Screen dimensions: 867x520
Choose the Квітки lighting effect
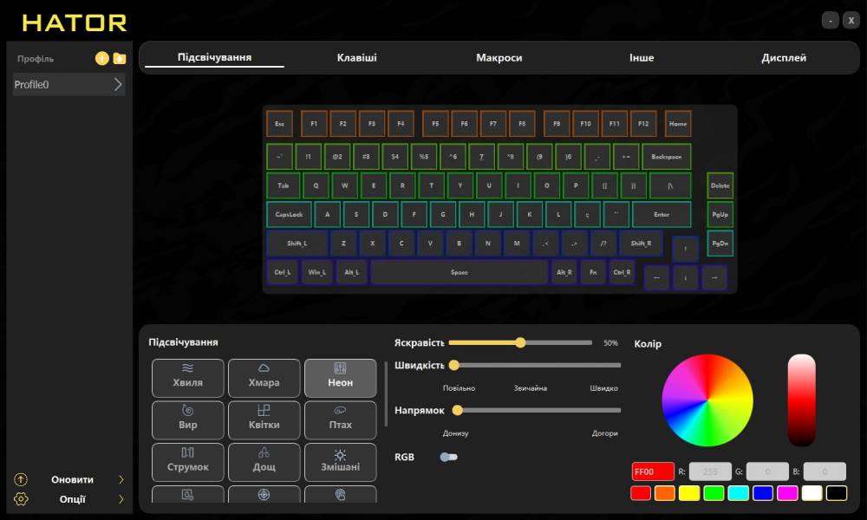coord(264,419)
